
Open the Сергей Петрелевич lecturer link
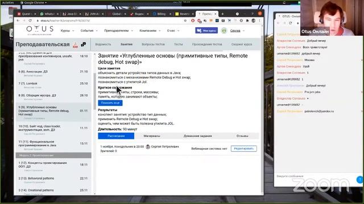[x=165, y=147]
